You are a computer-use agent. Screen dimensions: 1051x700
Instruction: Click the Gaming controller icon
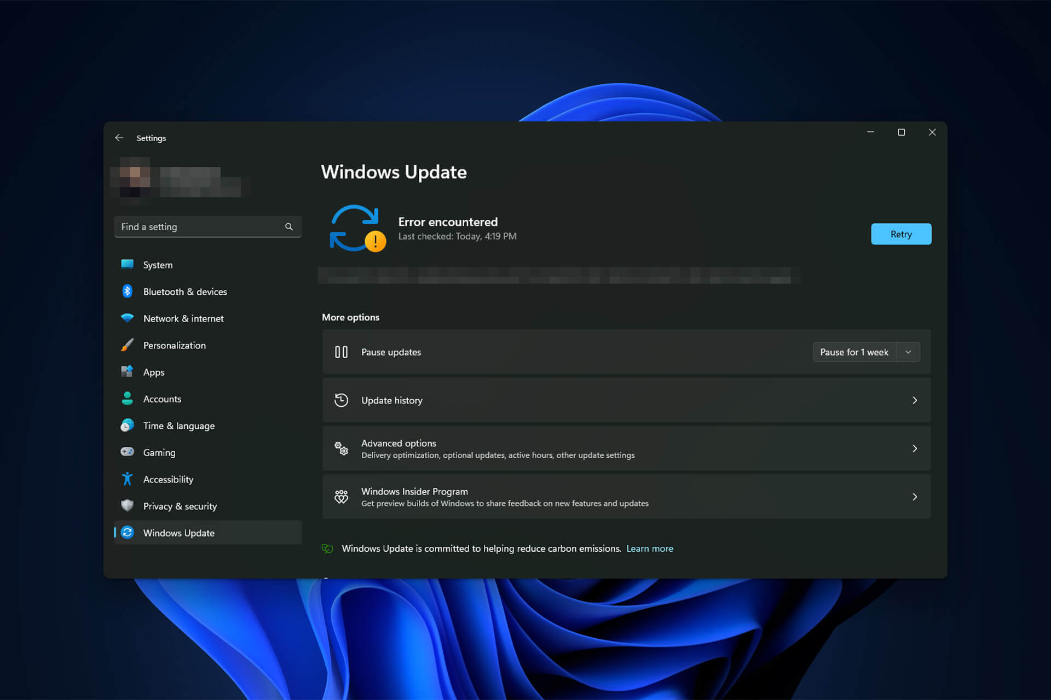pos(127,452)
